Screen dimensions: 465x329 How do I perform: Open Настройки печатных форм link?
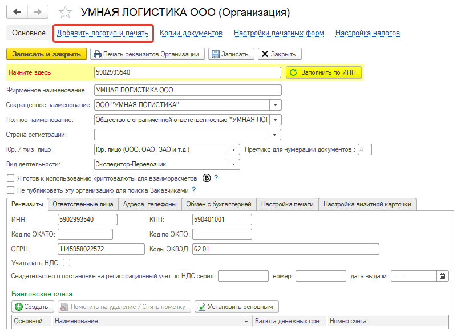(279, 33)
